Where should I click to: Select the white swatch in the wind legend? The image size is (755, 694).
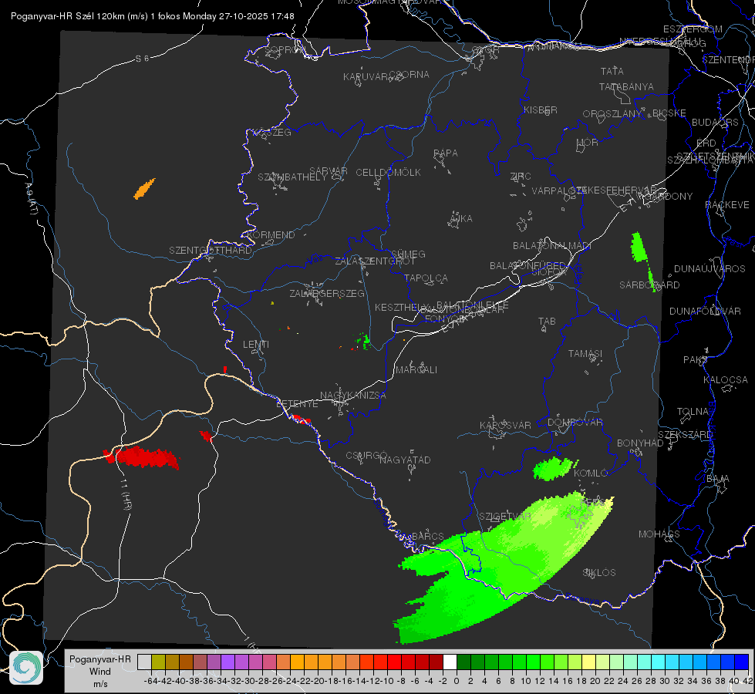point(450,662)
